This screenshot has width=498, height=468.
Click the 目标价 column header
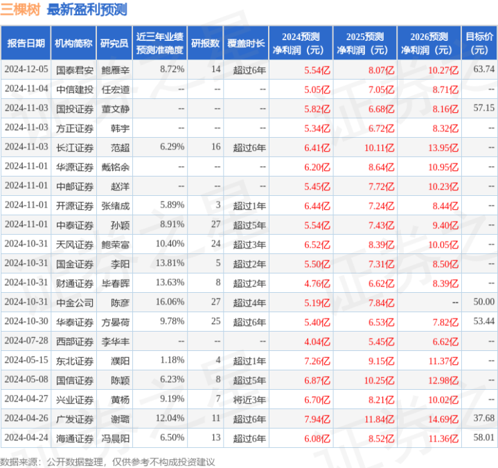479,43
